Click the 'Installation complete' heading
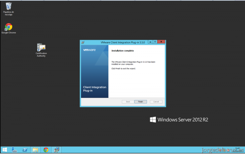245x154 pixels. tap(122, 51)
